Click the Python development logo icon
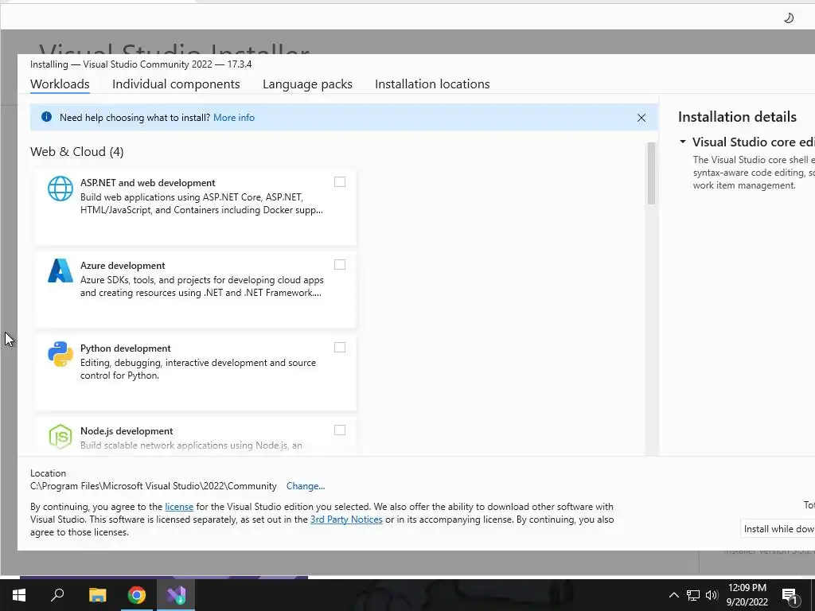 (x=60, y=354)
